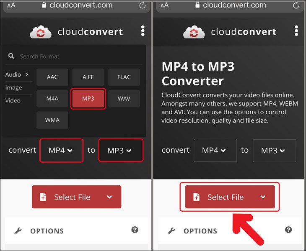
Task: Tap reload icon in right browser address bar
Action: 296,5
